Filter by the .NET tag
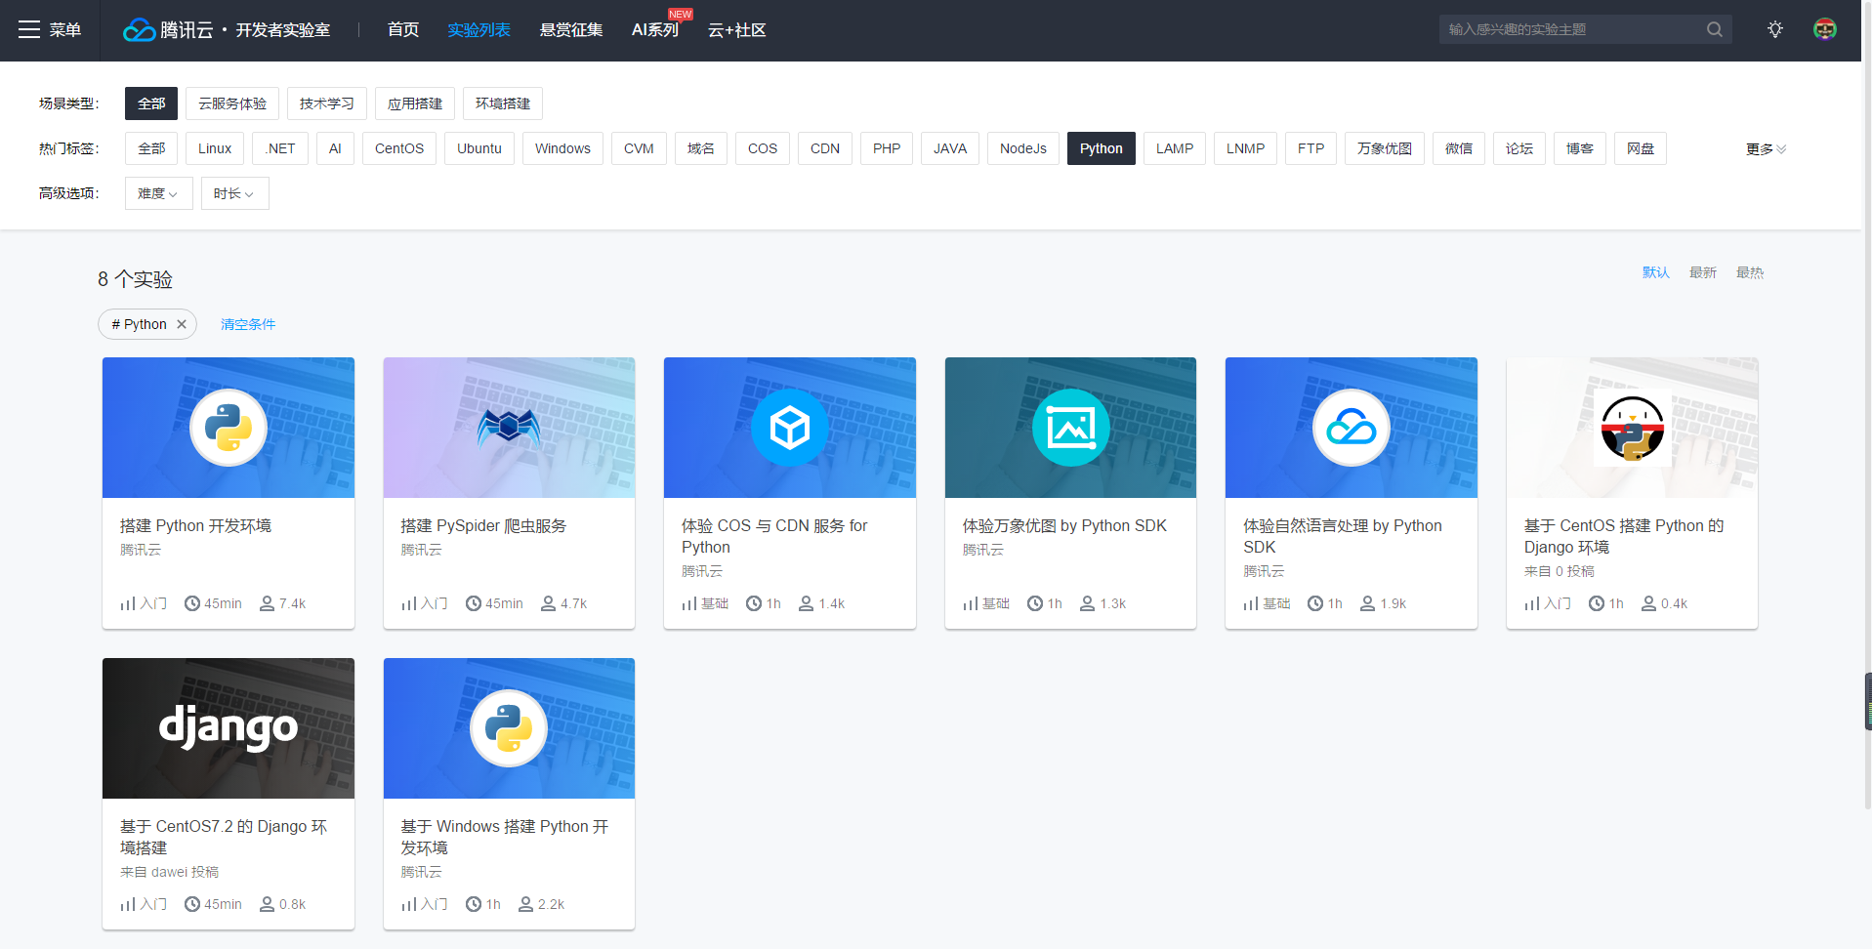This screenshot has width=1872, height=949. click(280, 148)
